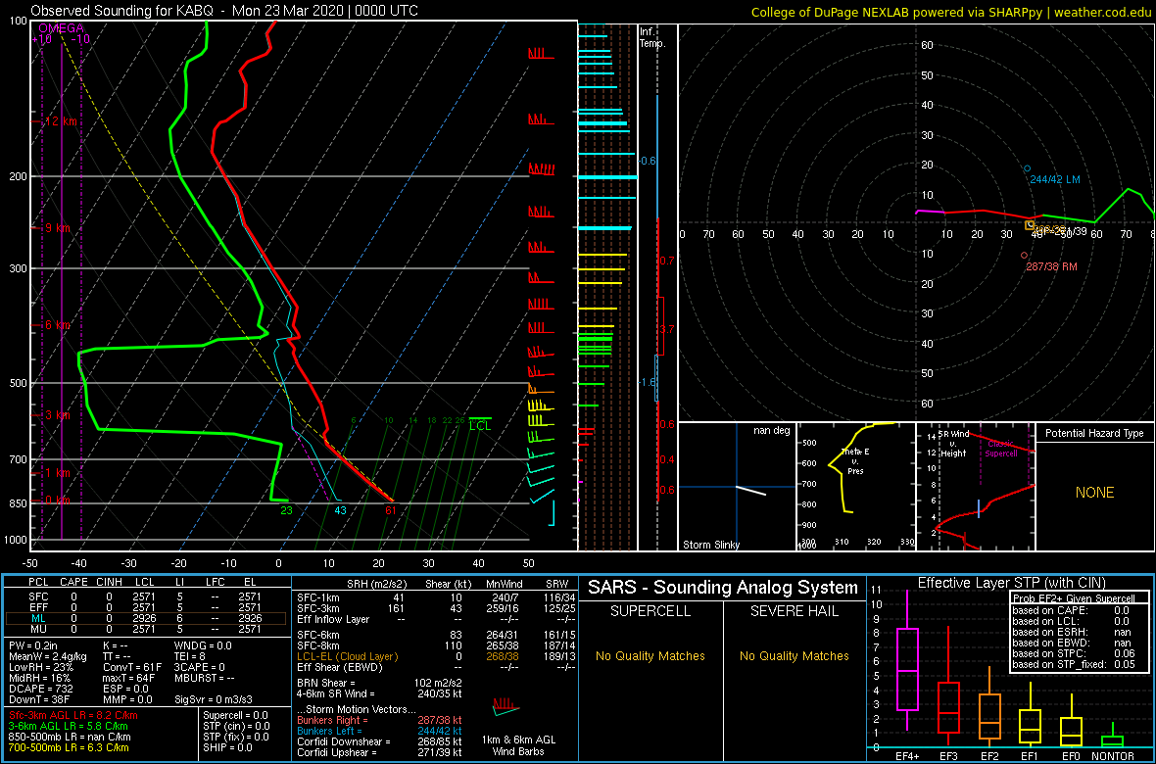Image resolution: width=1156 pixels, height=764 pixels.
Task: Click the SARS - Sounding Analog System header
Action: 723,588
